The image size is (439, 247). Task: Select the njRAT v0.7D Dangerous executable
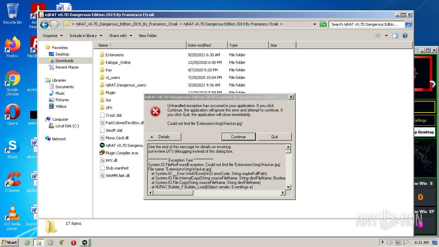click(x=121, y=145)
